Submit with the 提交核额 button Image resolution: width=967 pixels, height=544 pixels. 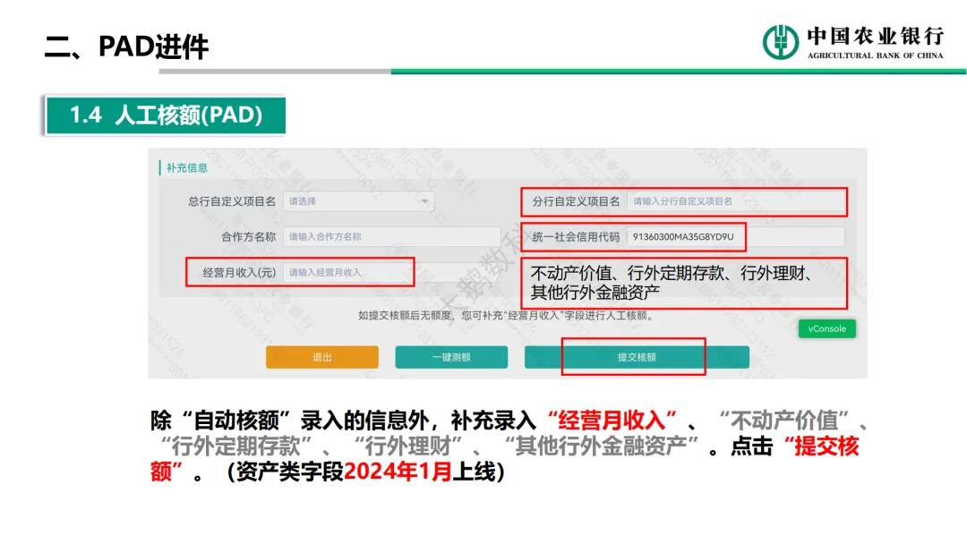pyautogui.click(x=637, y=357)
